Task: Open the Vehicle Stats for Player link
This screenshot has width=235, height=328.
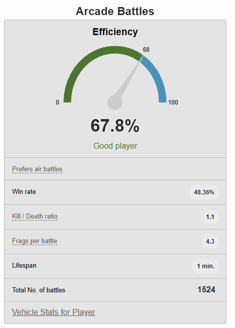Action: click(x=54, y=312)
